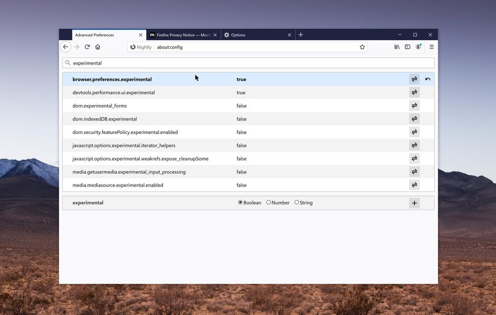Show sidebars using the sidebar icon
The image size is (496, 315).
tap(407, 47)
